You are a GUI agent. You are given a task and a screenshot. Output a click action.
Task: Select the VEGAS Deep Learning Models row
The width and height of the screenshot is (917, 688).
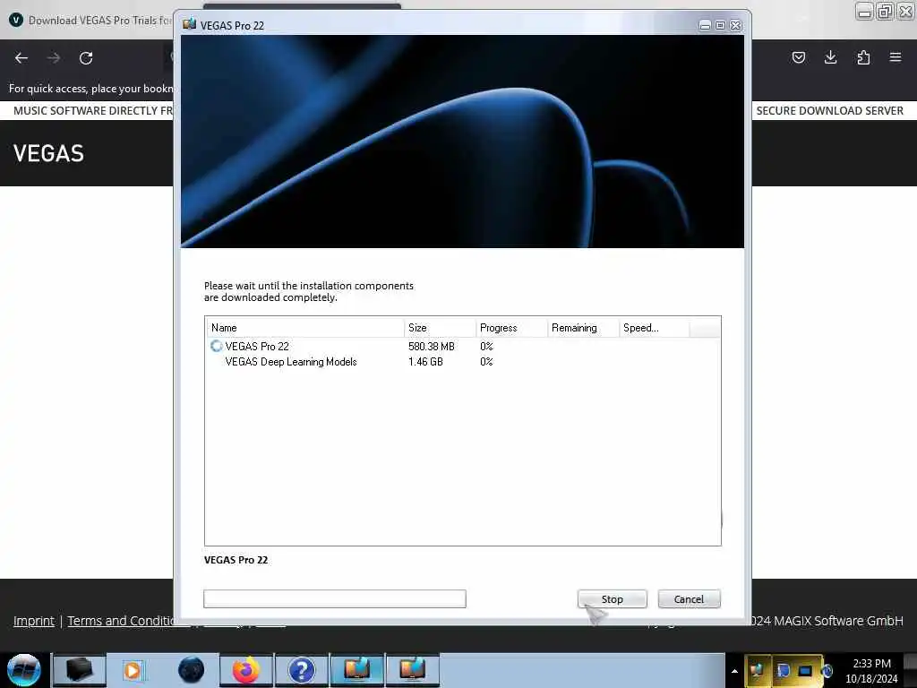pos(462,362)
